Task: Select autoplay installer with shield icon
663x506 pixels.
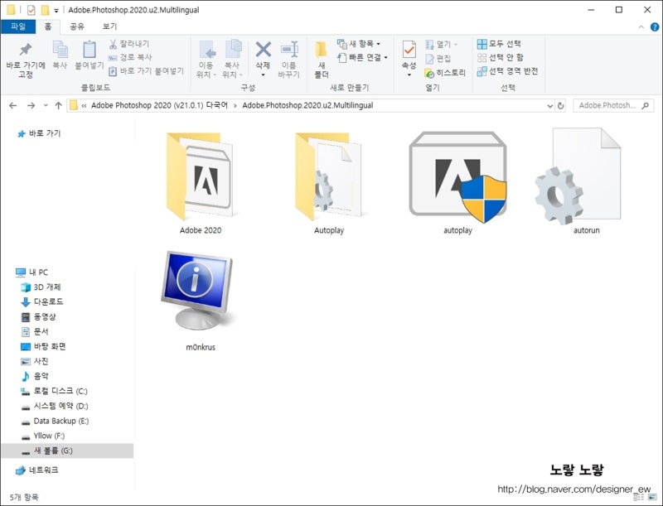Action: tap(458, 183)
